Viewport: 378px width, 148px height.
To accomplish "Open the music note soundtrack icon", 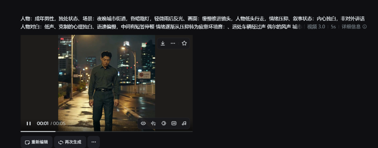I will point(184,124).
